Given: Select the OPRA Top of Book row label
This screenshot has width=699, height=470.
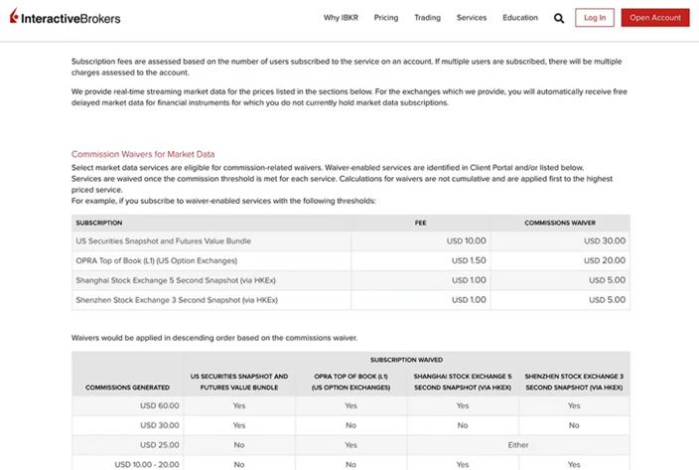Looking at the screenshot, I should click(x=157, y=260).
